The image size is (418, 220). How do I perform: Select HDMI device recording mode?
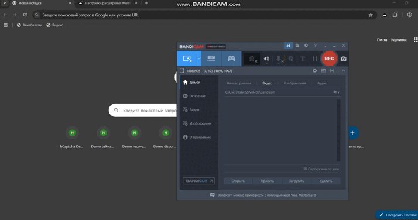pos(211,59)
